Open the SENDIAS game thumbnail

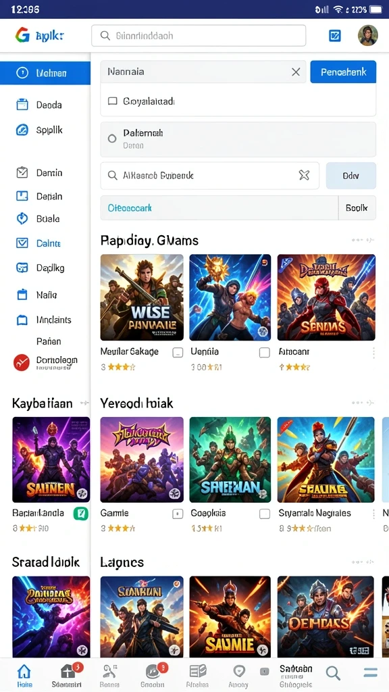point(326,297)
